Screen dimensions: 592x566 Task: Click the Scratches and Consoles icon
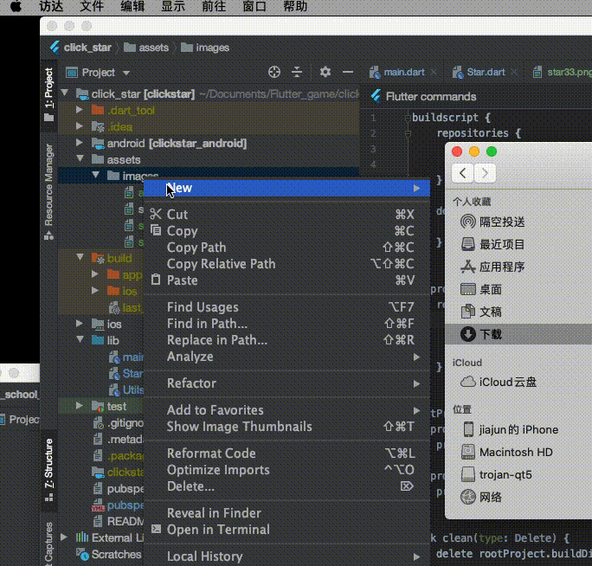pos(83,554)
